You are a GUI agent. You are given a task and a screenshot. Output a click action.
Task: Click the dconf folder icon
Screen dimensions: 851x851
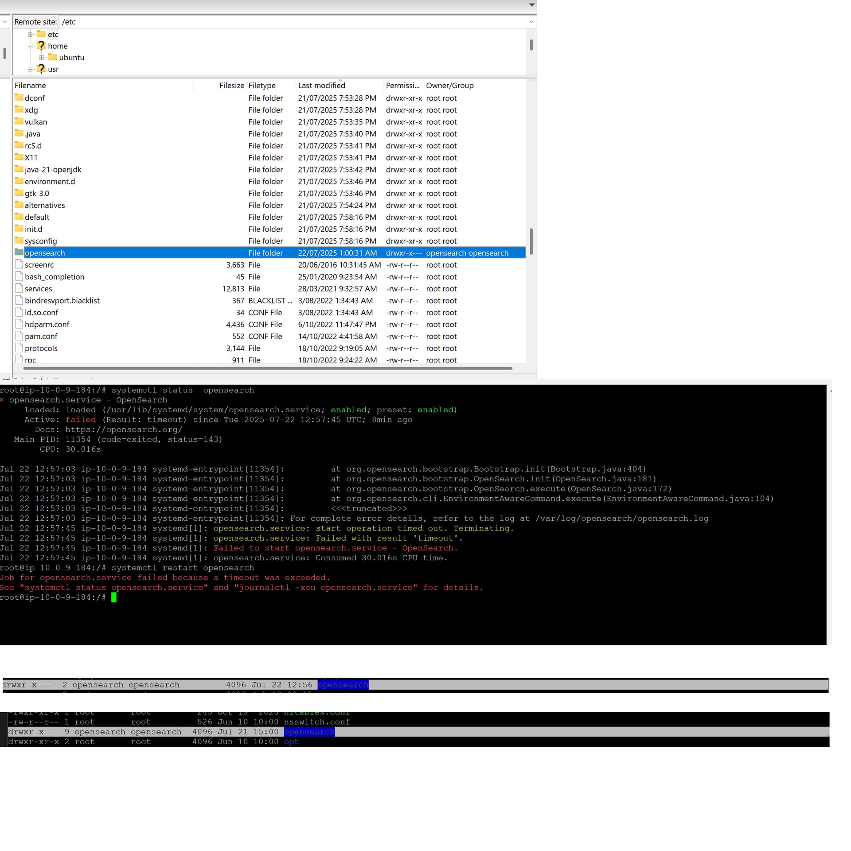tap(19, 98)
